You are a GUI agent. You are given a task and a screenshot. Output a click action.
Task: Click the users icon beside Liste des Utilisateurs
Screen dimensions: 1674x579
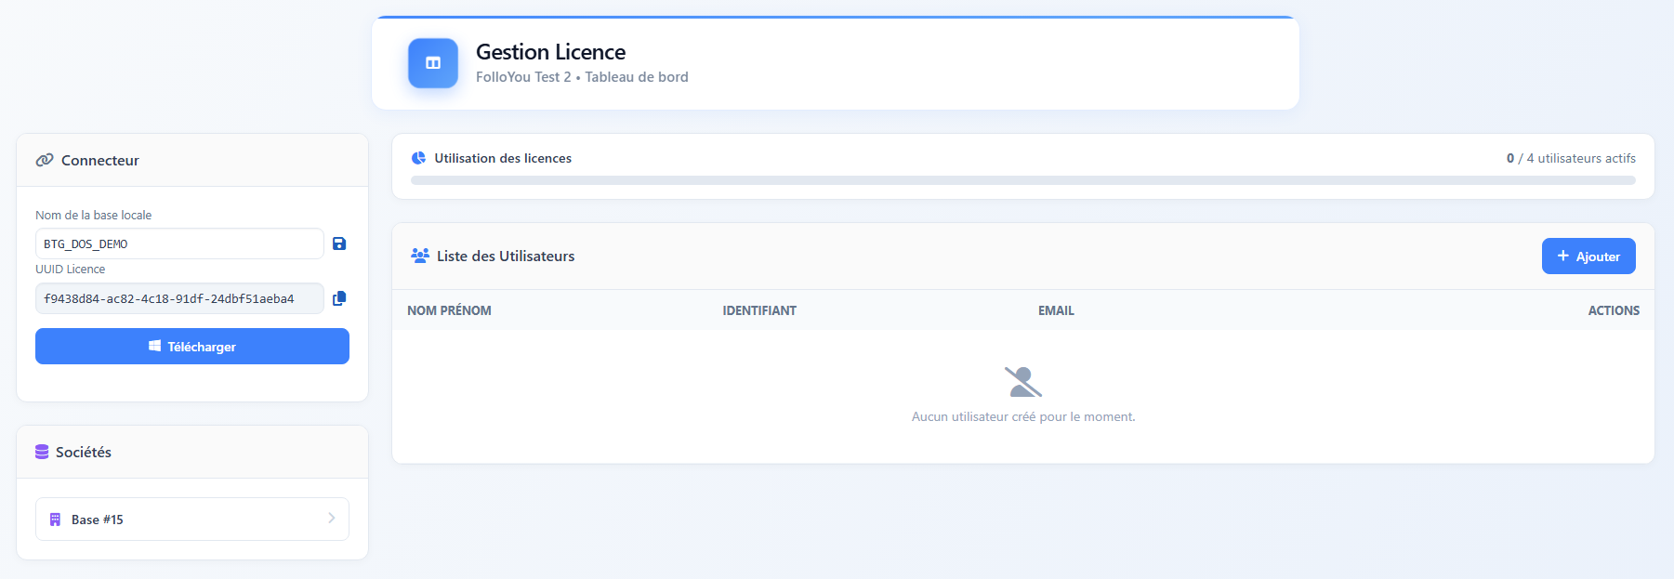point(420,256)
